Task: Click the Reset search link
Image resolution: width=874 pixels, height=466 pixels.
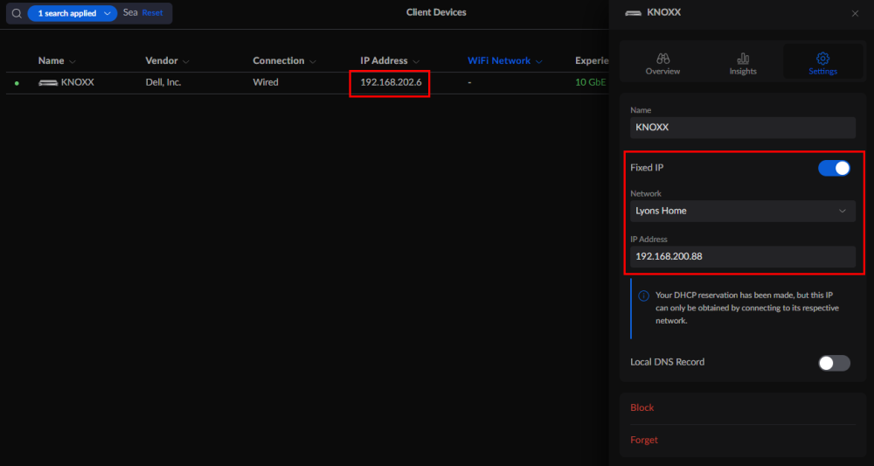Action: 152,13
